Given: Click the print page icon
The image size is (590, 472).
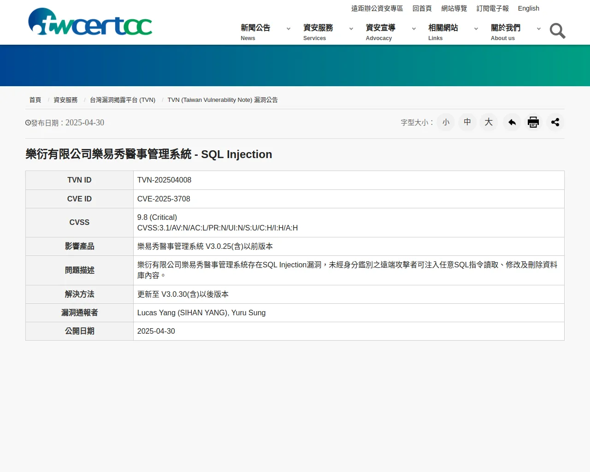Looking at the screenshot, I should (x=533, y=122).
